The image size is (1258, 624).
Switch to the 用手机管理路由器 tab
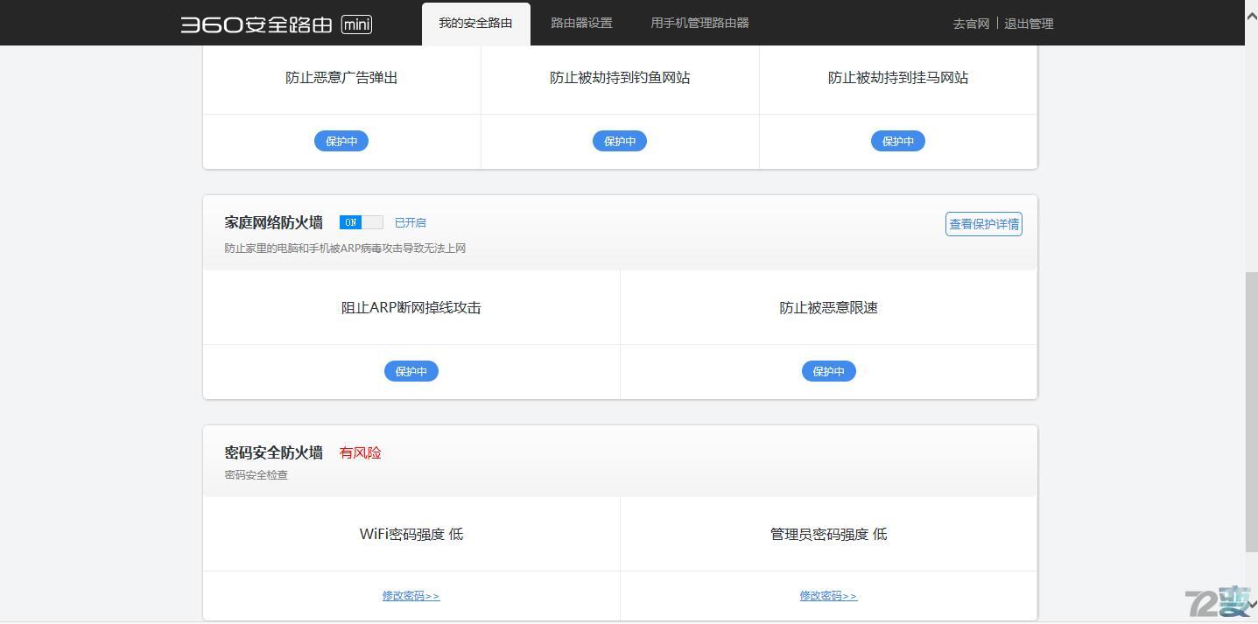(x=699, y=23)
